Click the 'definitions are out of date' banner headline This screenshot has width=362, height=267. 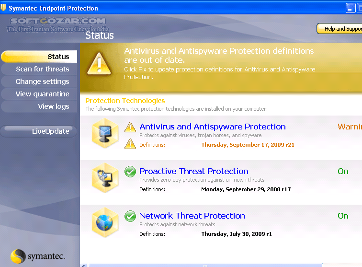(219, 56)
